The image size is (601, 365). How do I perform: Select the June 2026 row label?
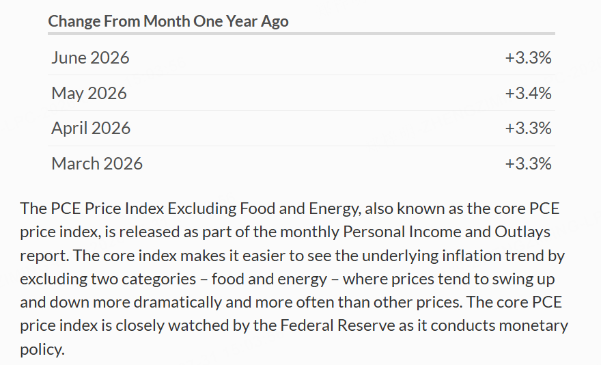pos(90,57)
